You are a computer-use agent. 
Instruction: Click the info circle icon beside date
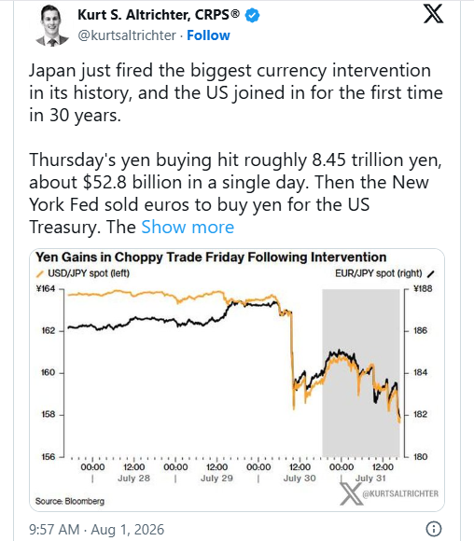coord(434,529)
